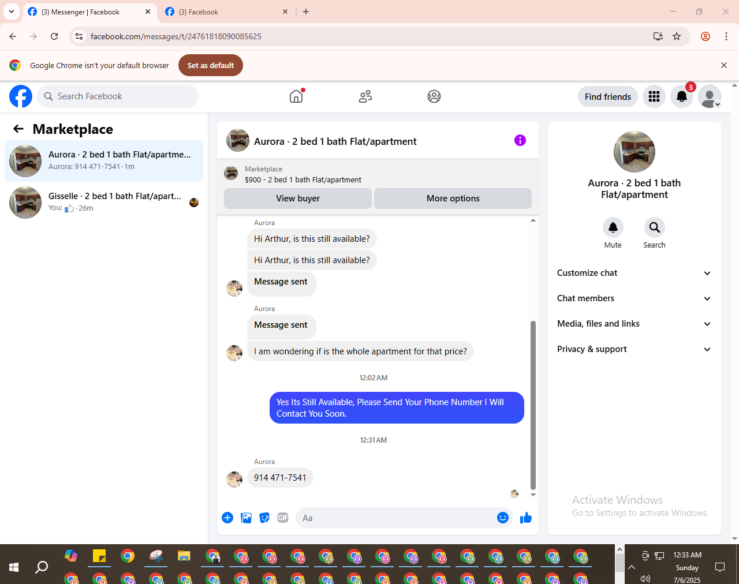Open Chrome's three-dot menu
The height and width of the screenshot is (584, 739).
coord(726,36)
